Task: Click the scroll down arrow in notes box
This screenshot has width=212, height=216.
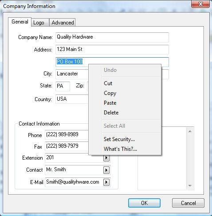Action: pos(190,186)
